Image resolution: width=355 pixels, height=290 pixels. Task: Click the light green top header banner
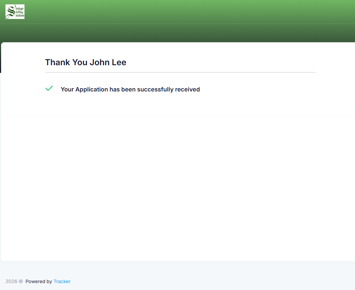(x=183, y=12)
